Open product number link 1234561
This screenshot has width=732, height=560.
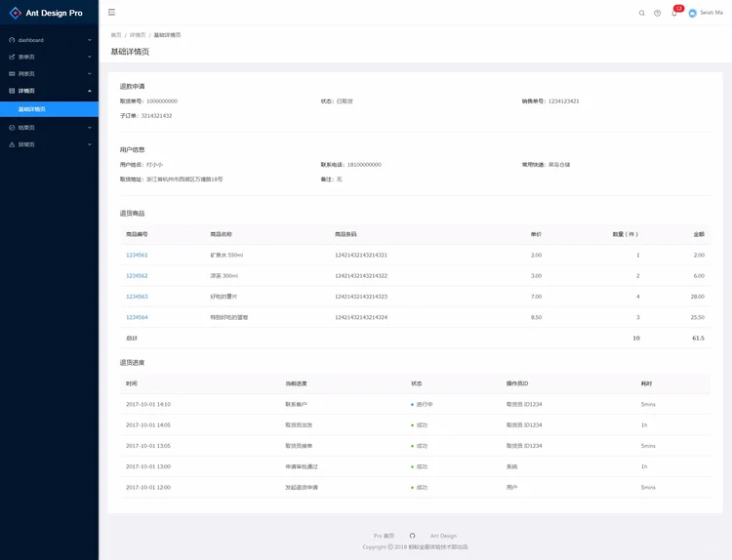tap(137, 255)
